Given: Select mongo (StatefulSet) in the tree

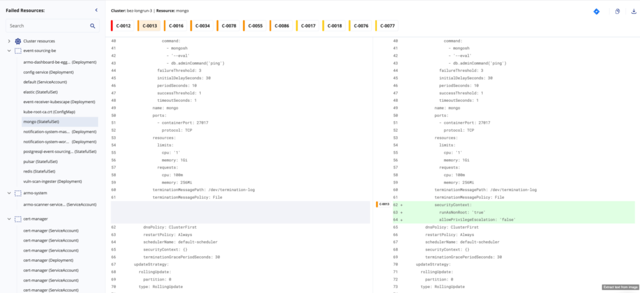Looking at the screenshot, I should point(59,122).
